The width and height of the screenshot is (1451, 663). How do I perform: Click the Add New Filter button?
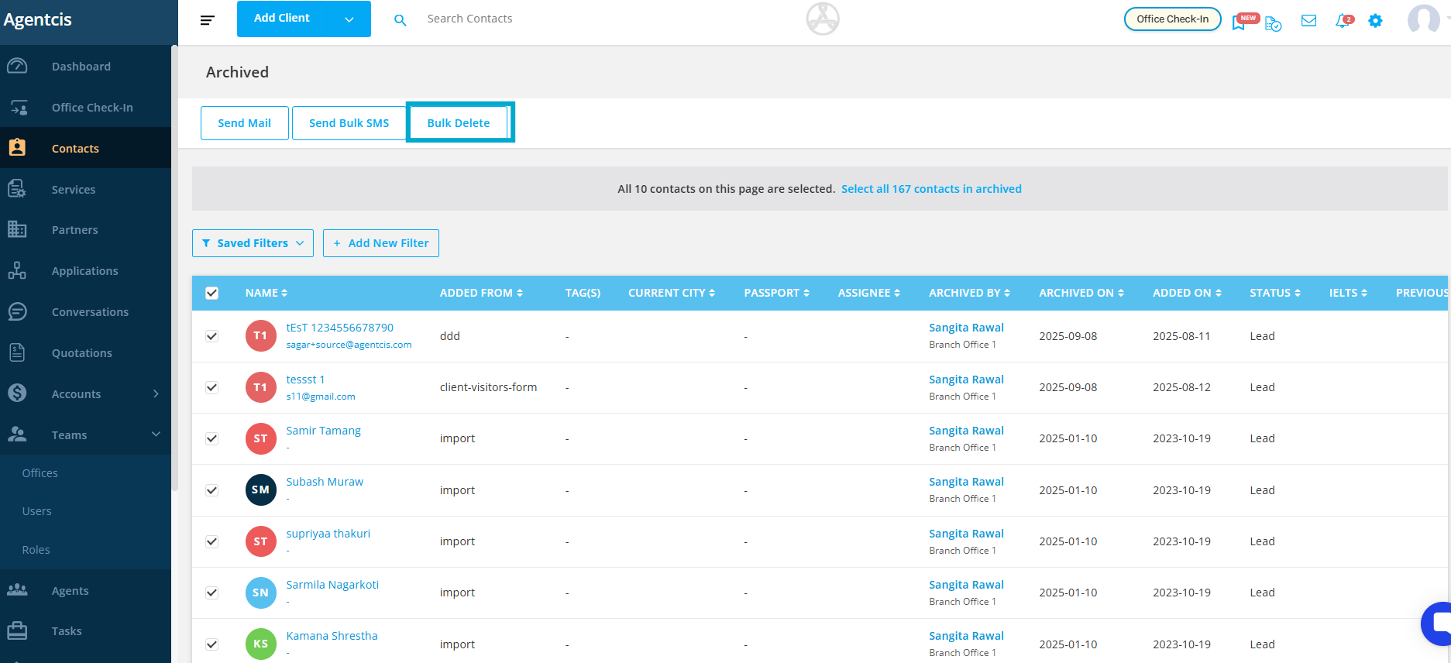(381, 243)
